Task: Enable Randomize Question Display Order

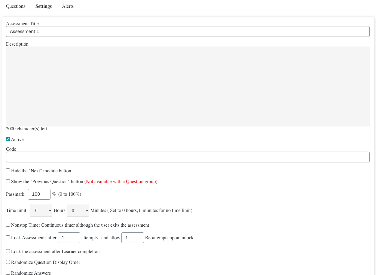Action: point(8,262)
